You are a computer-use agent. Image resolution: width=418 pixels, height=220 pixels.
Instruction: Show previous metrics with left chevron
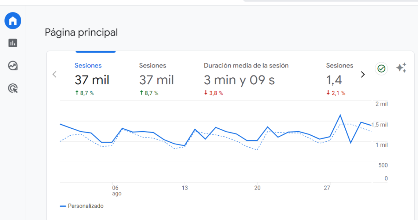54,74
